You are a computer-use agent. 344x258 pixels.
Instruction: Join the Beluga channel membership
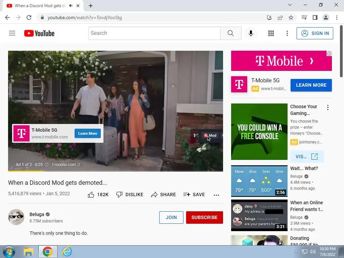click(x=171, y=217)
